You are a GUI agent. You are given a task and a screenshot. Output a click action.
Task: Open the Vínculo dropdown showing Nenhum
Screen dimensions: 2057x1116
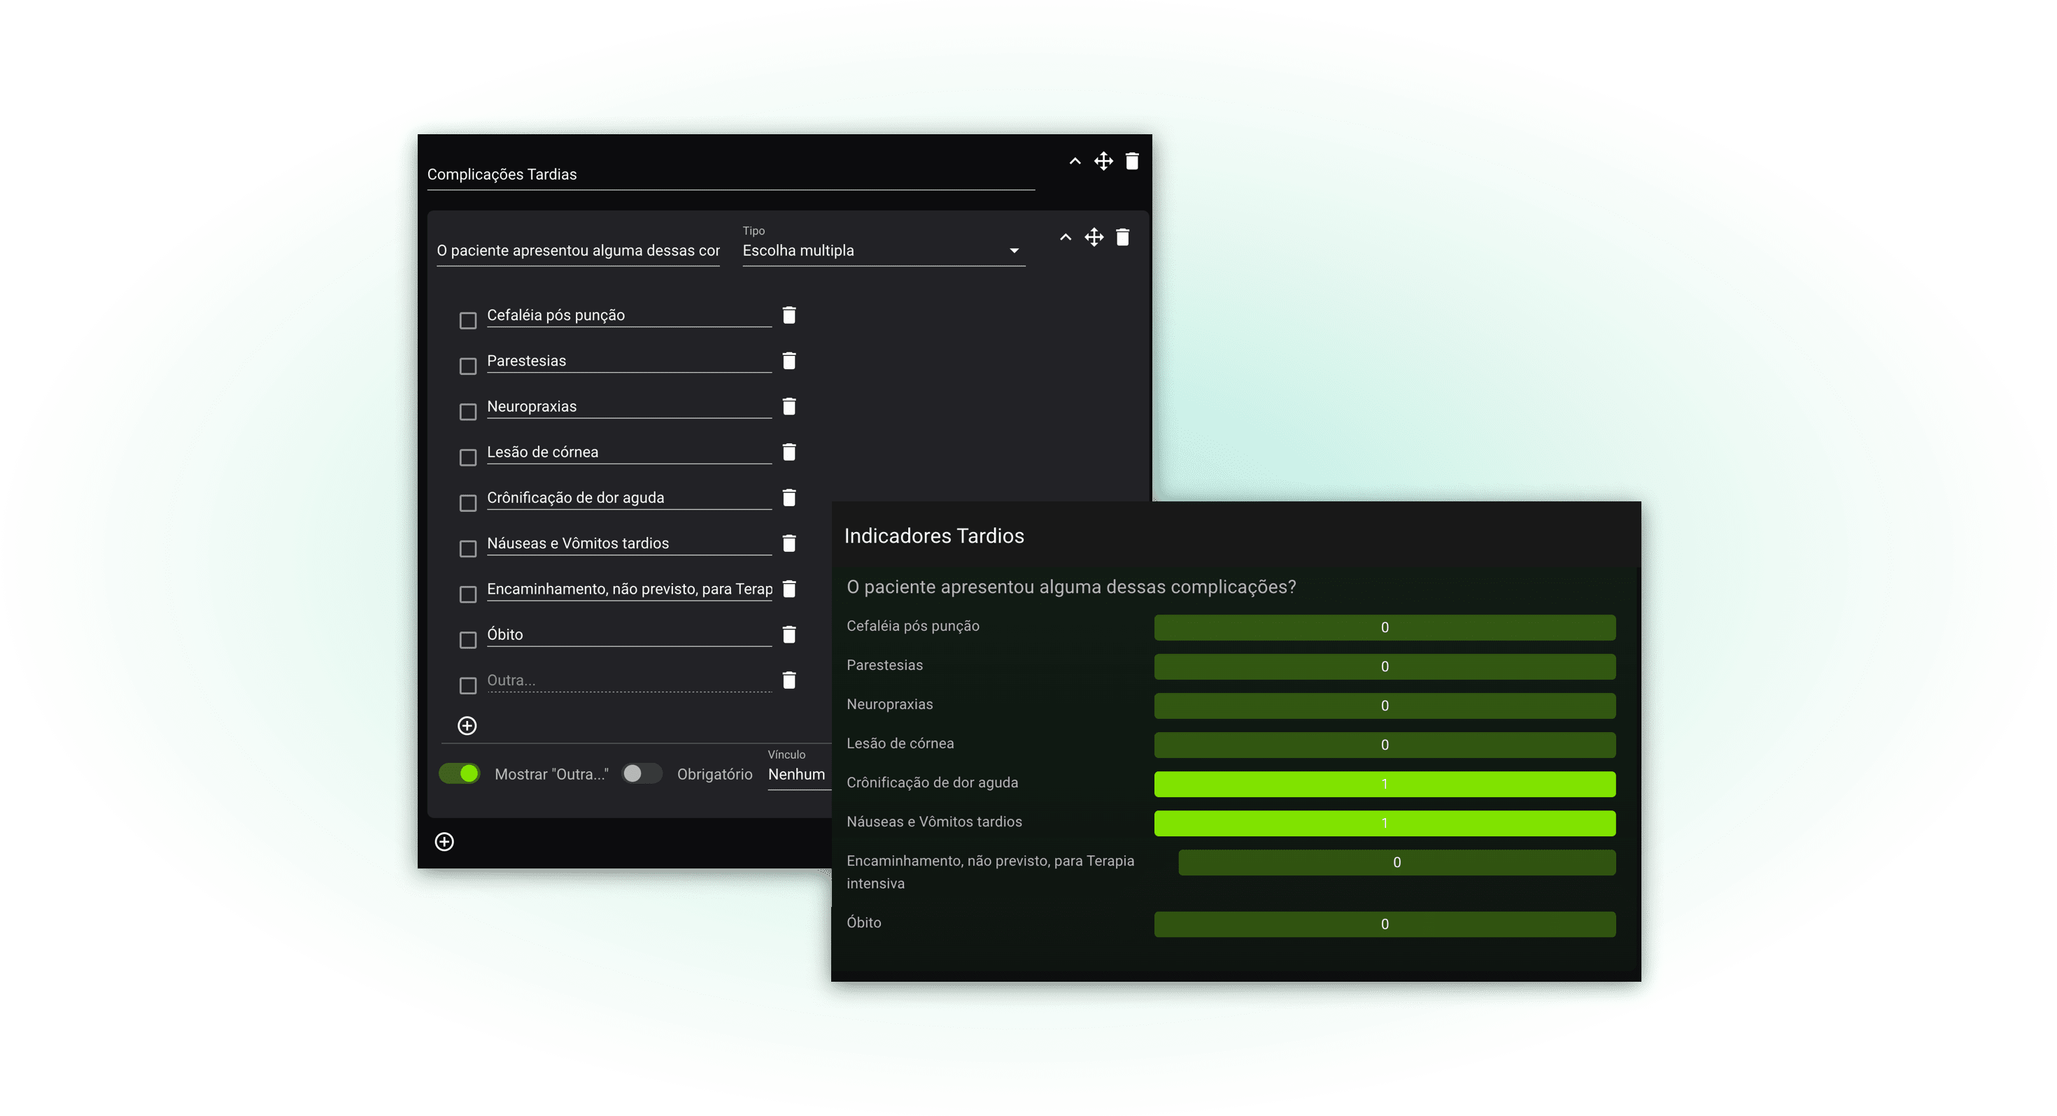[798, 774]
